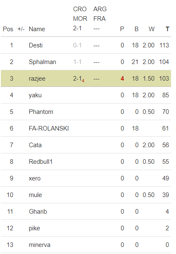Click Desti's 0-1 prediction
176x254 pixels.
tap(77, 45)
